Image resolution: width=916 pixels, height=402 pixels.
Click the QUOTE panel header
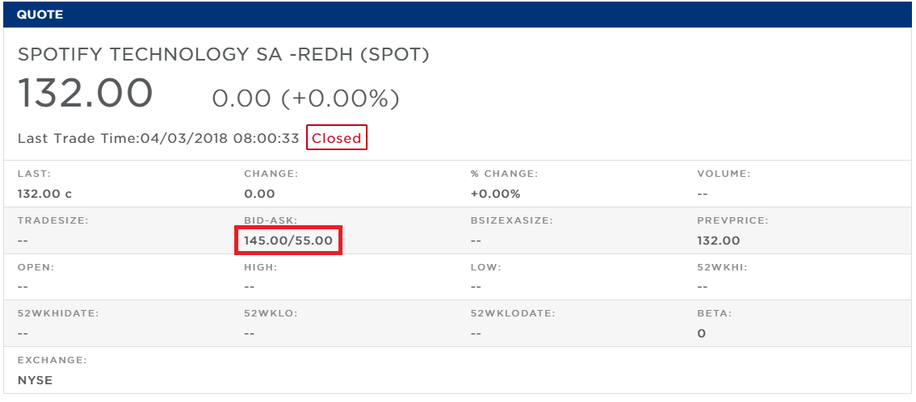pyautogui.click(x=40, y=15)
